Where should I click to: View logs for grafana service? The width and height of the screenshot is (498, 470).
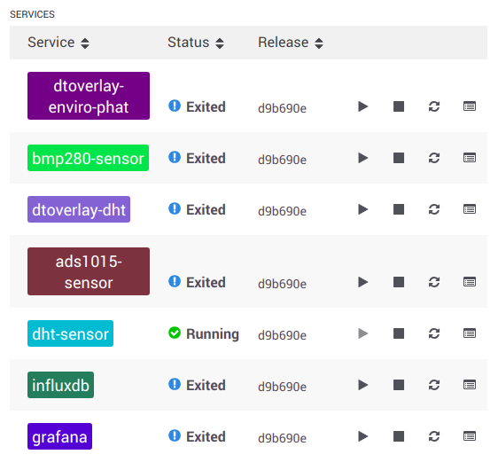tap(470, 436)
